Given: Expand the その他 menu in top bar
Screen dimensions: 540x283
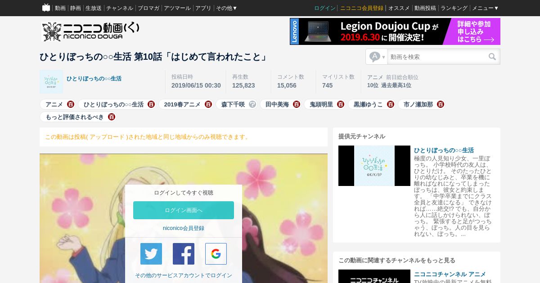Looking at the screenshot, I should [x=226, y=8].
